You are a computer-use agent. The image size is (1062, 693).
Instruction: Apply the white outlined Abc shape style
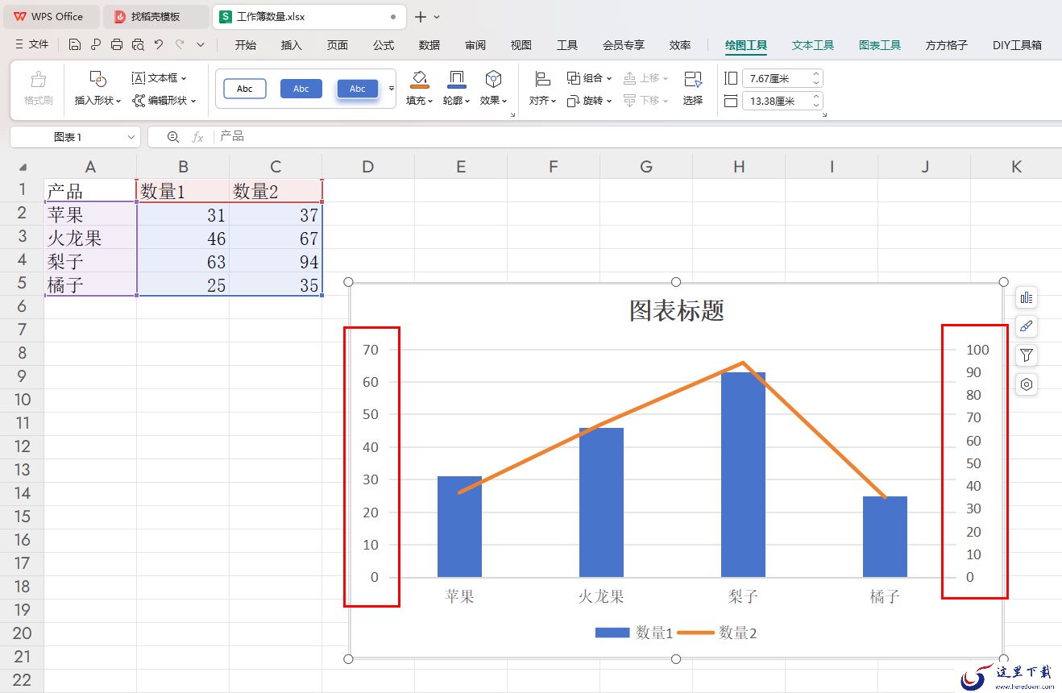point(244,89)
